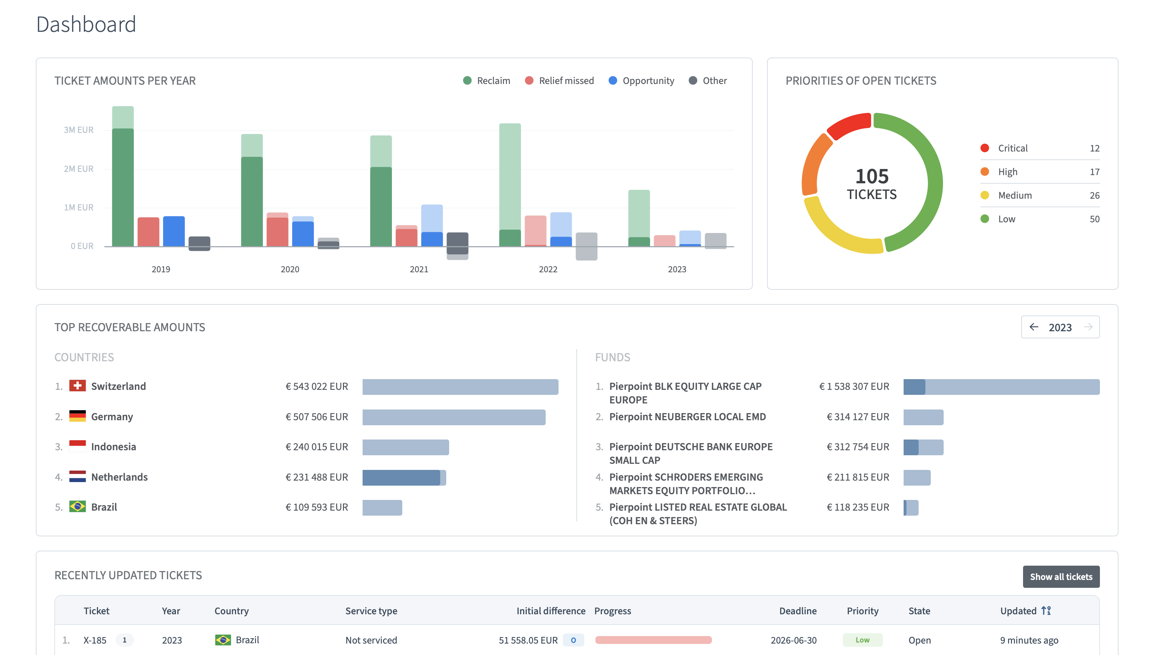Click the Netherlands flag icon
Image resolution: width=1165 pixels, height=655 pixels.
point(77,476)
